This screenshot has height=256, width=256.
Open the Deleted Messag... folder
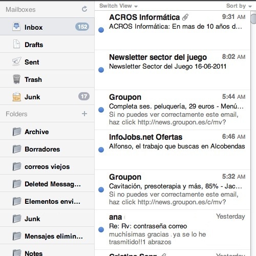[47, 183]
